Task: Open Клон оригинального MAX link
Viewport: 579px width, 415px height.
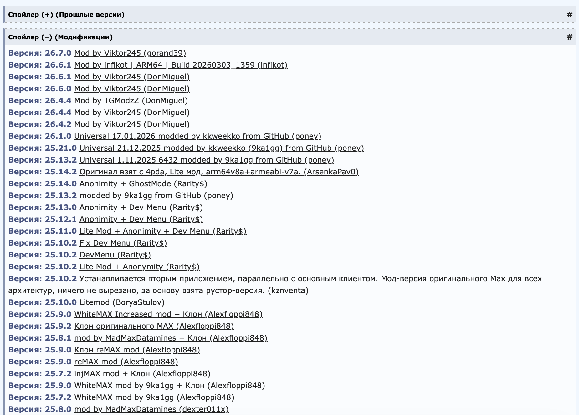Action: 154,326
